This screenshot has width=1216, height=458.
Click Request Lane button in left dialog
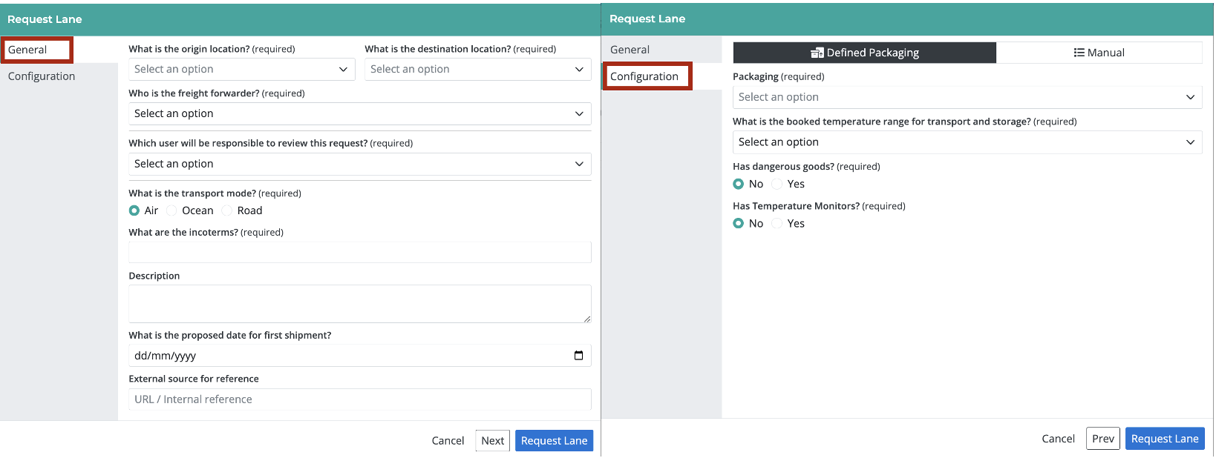[555, 440]
